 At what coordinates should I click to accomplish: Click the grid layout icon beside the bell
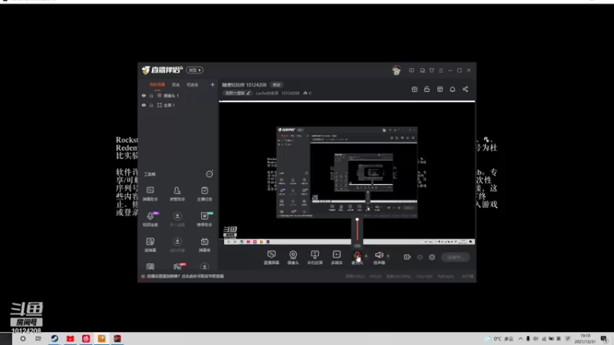pyautogui.click(x=440, y=89)
